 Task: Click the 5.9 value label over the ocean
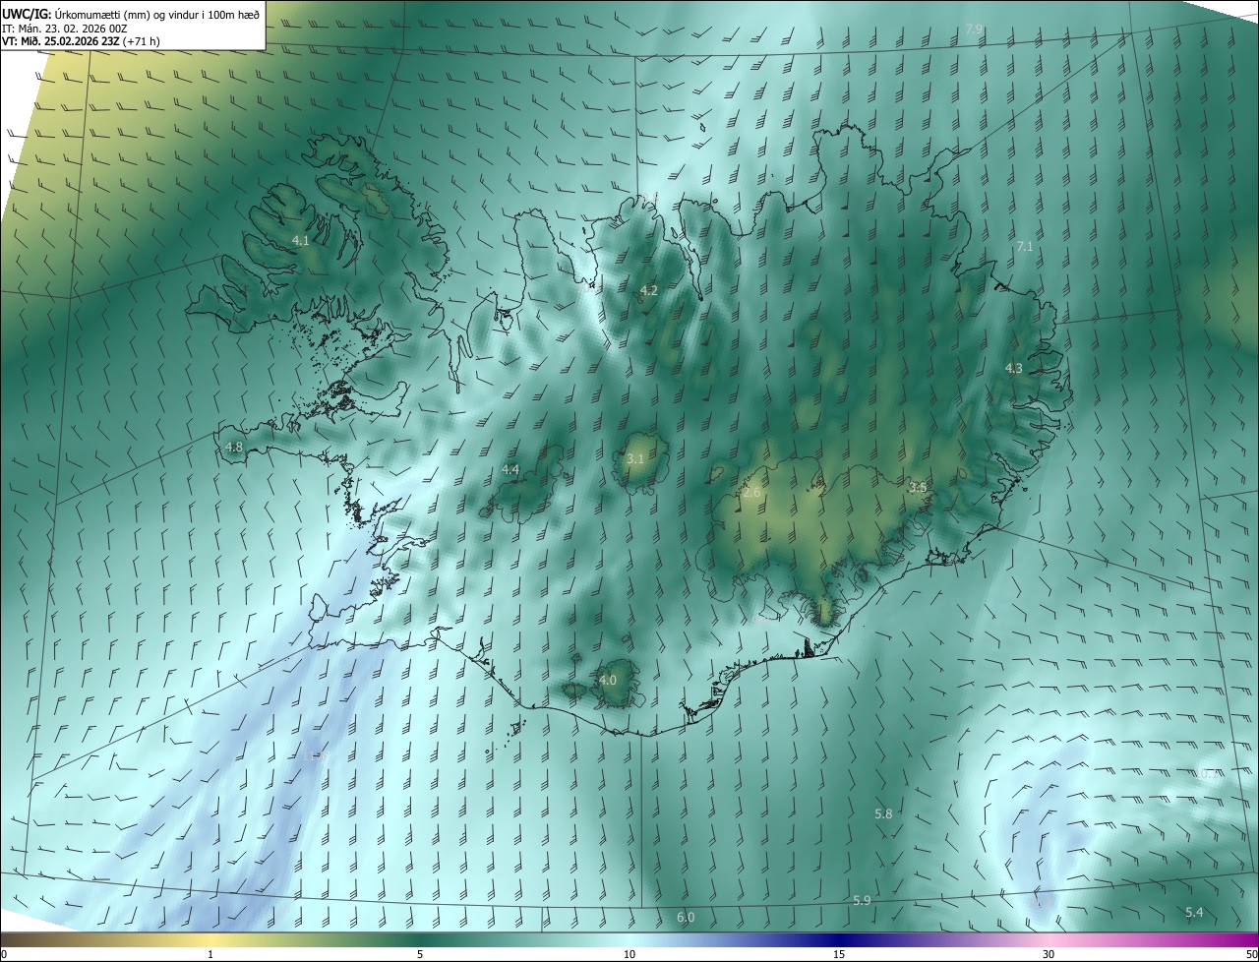862,900
